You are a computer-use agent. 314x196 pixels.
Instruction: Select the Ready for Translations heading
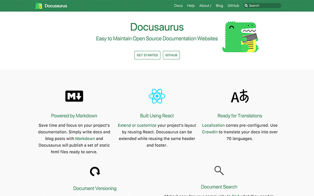(240, 116)
